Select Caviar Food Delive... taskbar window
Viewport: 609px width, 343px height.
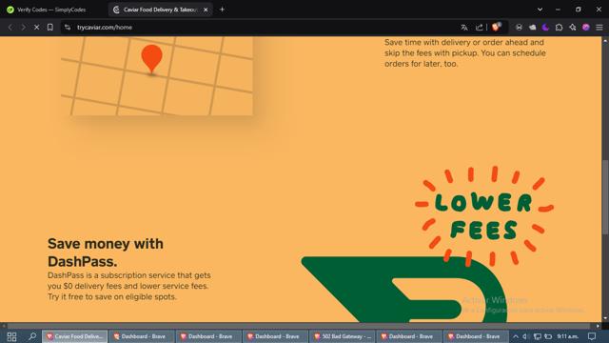click(x=74, y=336)
